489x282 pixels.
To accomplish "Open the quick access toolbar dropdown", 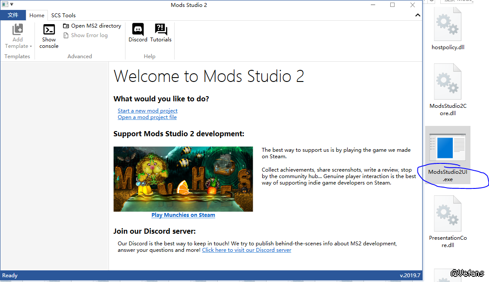I will [12, 4].
